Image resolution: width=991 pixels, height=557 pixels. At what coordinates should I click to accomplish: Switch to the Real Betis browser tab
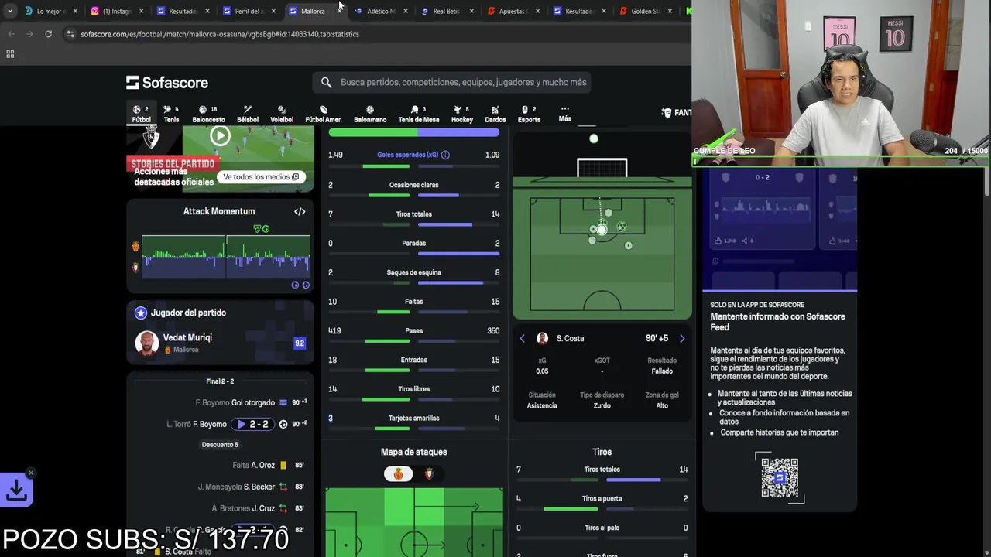coord(446,11)
